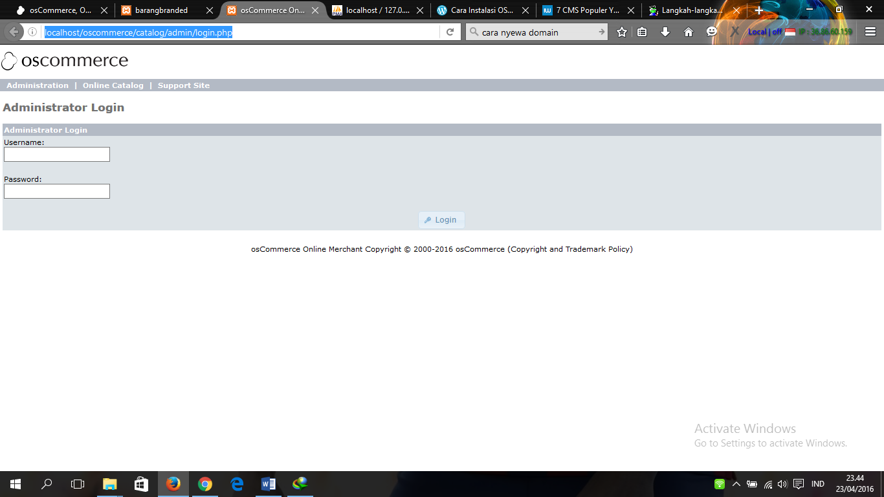Screen dimensions: 884x497
Task: Open the Windows Start menu
Action: pos(16,484)
